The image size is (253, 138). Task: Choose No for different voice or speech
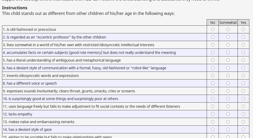point(213,83)
